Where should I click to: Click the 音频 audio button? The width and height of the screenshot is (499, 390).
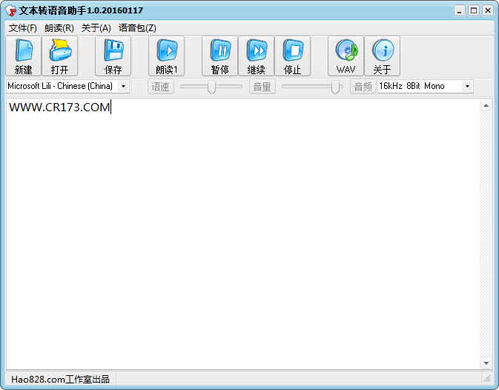point(363,87)
